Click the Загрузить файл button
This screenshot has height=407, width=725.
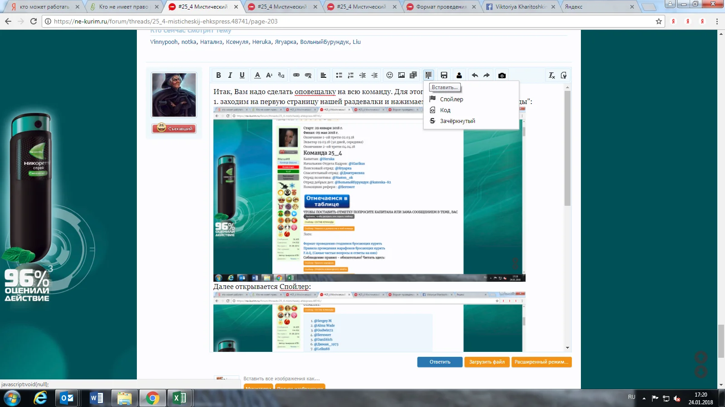pyautogui.click(x=487, y=362)
